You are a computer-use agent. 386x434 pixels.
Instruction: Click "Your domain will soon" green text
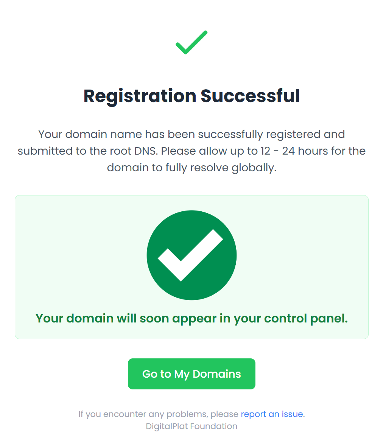(102, 319)
